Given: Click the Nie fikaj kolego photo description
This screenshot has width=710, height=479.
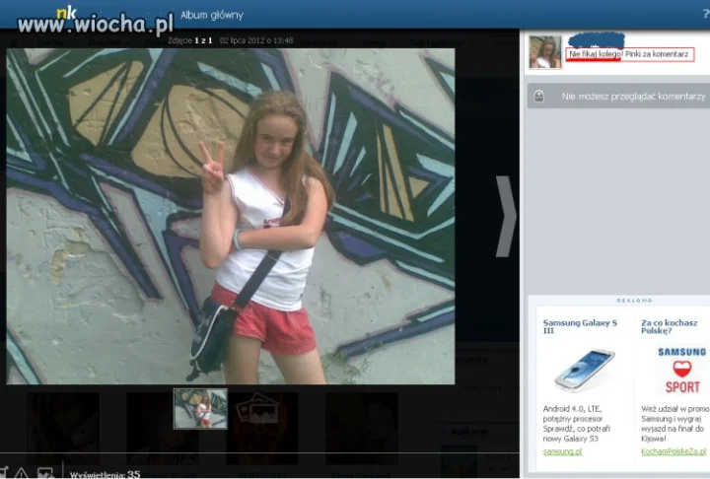Looking at the screenshot, I should point(630,54).
